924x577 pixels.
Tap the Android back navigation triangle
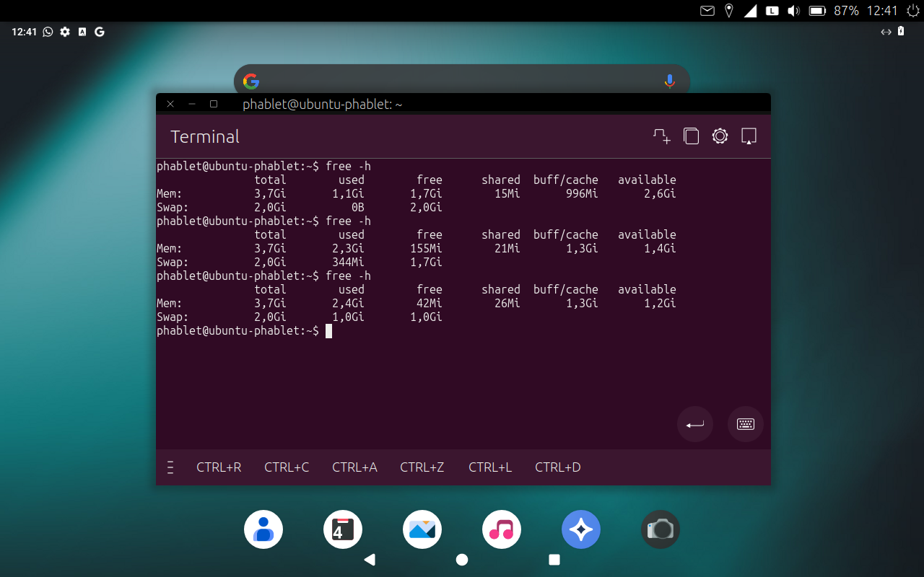370,560
